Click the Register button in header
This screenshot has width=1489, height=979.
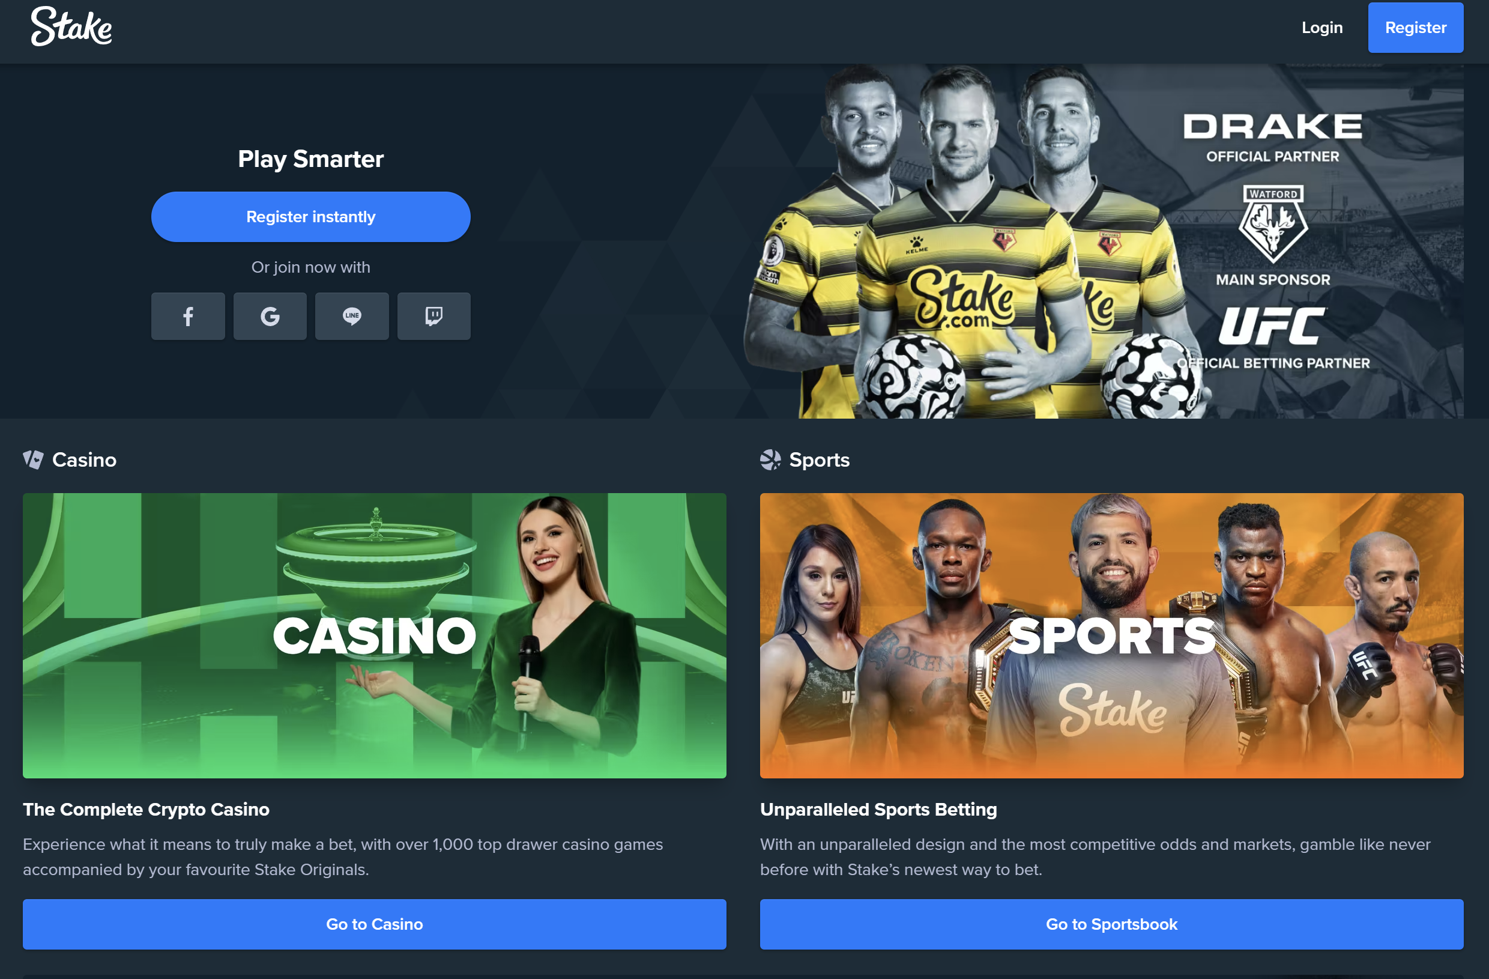(1415, 28)
